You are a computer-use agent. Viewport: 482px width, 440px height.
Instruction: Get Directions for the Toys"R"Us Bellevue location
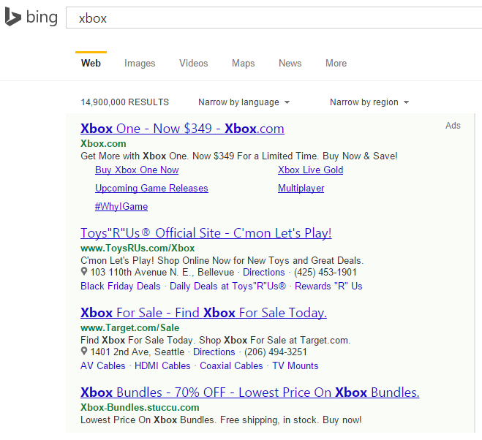click(x=263, y=272)
